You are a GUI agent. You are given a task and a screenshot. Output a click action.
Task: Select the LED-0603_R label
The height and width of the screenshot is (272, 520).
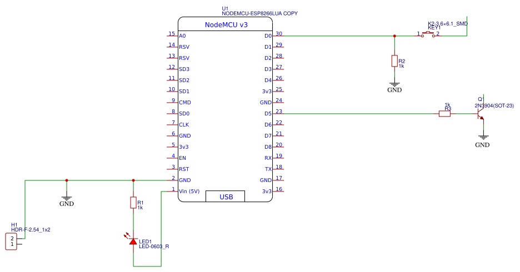(x=154, y=246)
